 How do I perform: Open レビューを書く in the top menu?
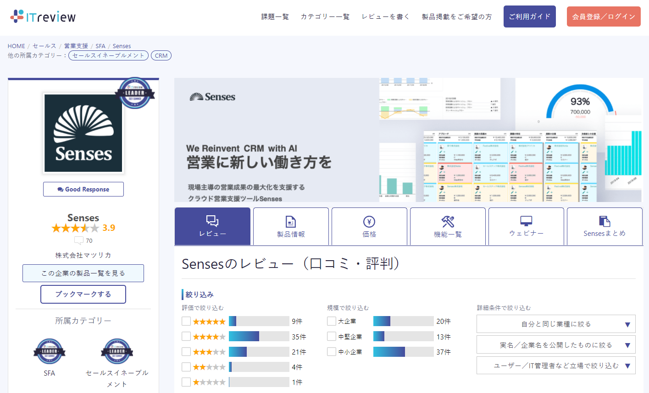tap(386, 16)
